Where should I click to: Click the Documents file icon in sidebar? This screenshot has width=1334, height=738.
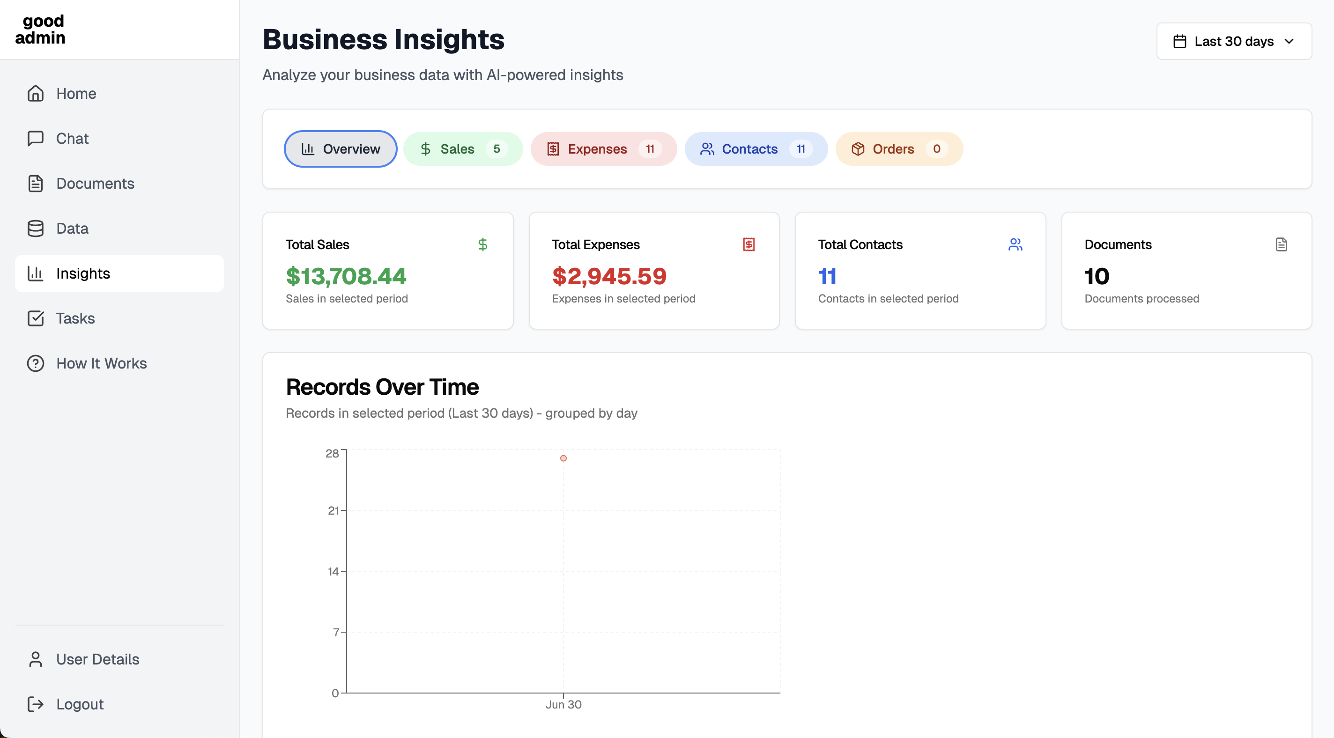35,184
